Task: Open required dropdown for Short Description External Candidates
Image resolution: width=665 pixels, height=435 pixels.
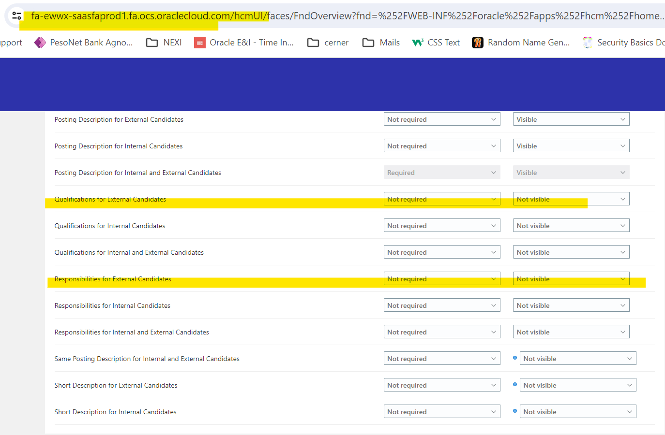Action: (x=442, y=385)
